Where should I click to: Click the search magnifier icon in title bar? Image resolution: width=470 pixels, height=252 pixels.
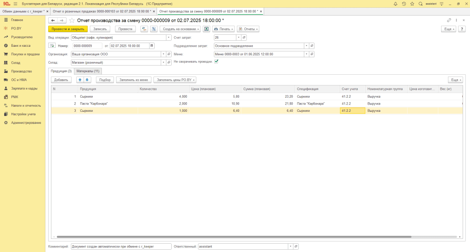point(420,4)
